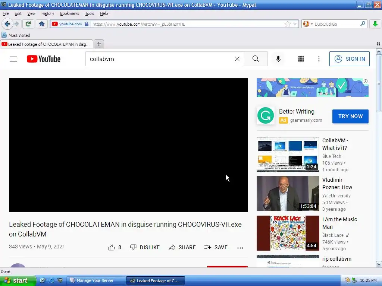Click the taskbar clock showing 10:25 PM
This screenshot has width=382, height=286.
368,280
